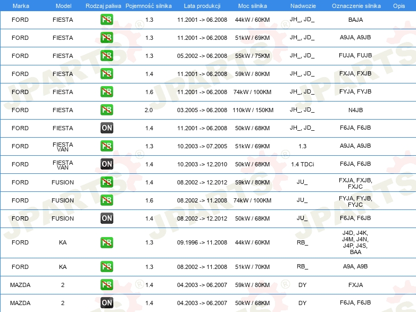Click petrol icon in the Fiesta 51kW/69KM JH_, JD_ row
Viewport: 416px width, 312px height.
106,38
